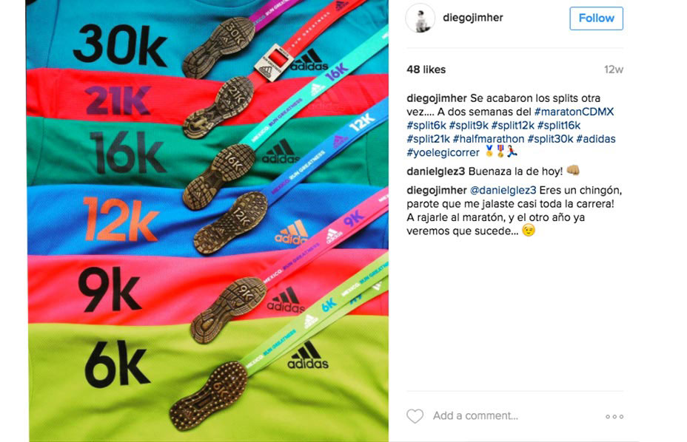View the 48 likes list
Screen dimensions: 687x442
[426, 69]
